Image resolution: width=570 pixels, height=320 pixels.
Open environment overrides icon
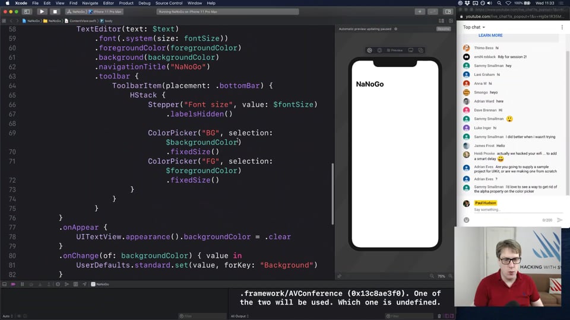pos(75,284)
